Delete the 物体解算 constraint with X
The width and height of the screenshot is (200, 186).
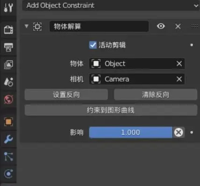pos(178,26)
